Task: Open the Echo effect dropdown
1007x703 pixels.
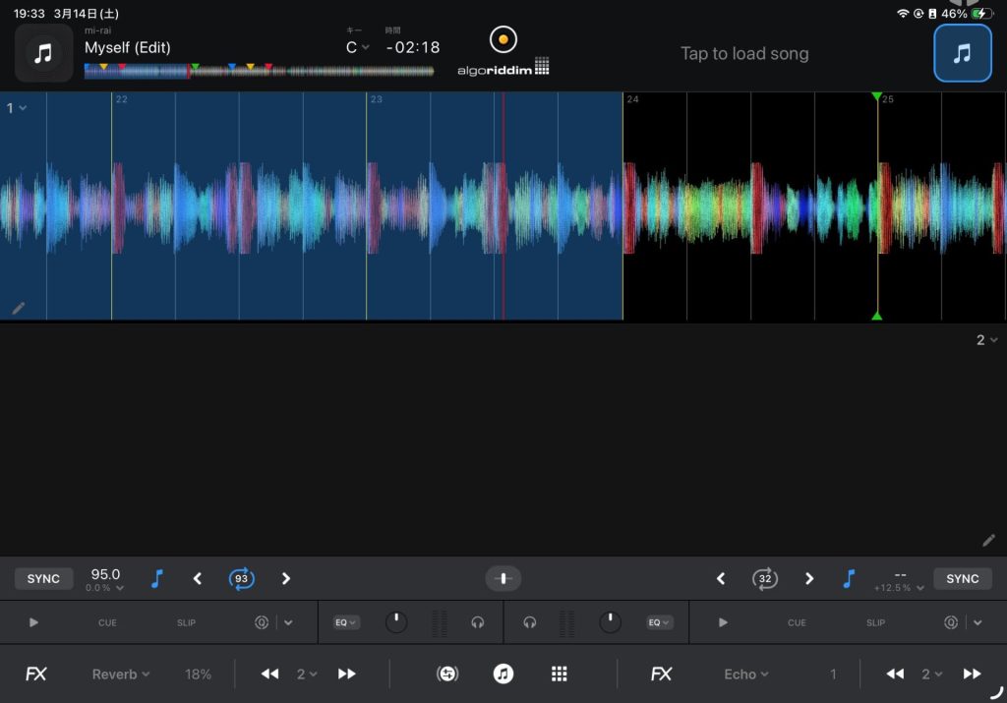Action: [x=746, y=674]
